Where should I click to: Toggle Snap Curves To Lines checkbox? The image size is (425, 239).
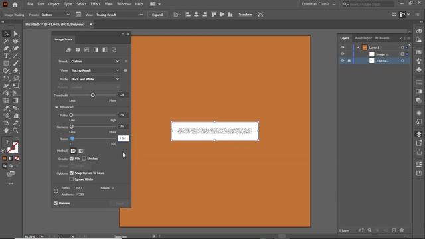coord(72,173)
